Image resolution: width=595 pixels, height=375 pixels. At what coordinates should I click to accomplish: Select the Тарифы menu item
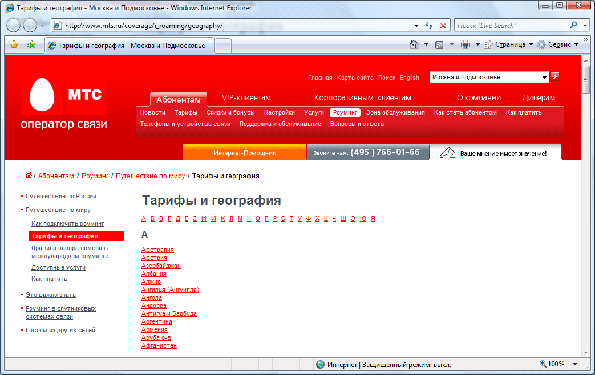(185, 113)
